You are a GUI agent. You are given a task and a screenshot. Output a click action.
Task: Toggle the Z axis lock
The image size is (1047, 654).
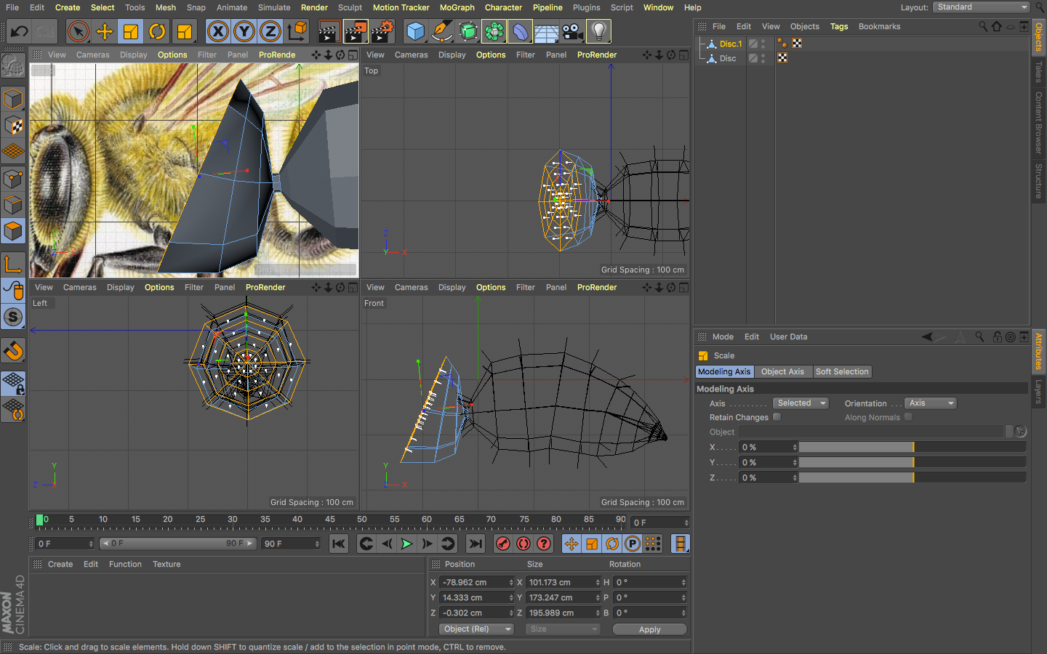(x=270, y=31)
